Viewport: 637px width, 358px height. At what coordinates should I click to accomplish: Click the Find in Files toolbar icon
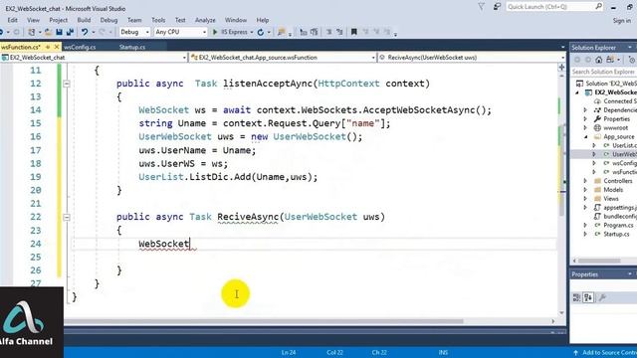[x=281, y=32]
